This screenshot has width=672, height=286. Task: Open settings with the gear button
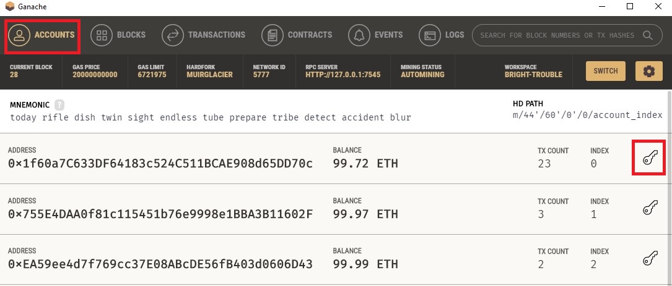click(x=649, y=71)
